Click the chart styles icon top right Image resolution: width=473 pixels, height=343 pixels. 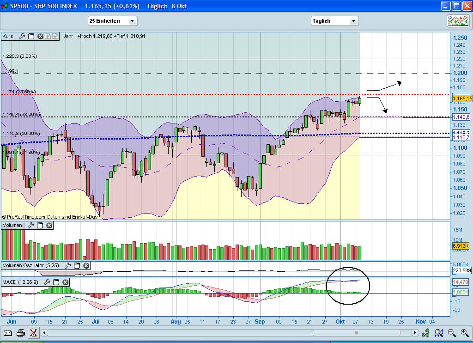(x=457, y=20)
